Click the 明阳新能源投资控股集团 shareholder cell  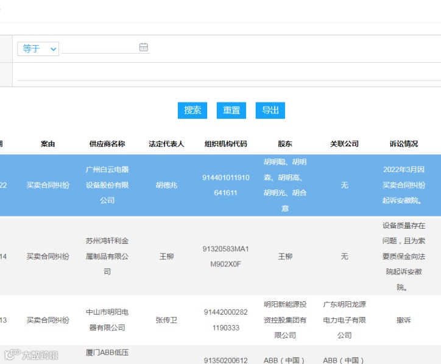(x=285, y=320)
